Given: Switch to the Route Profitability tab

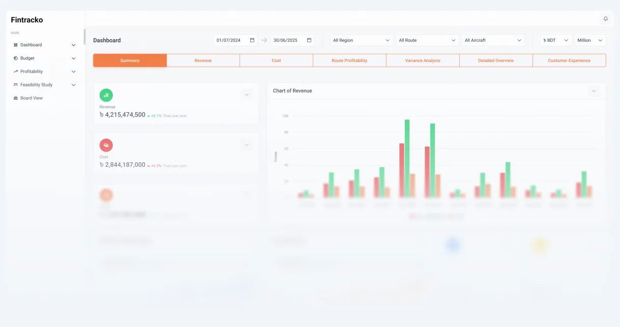Looking at the screenshot, I should click(x=349, y=61).
